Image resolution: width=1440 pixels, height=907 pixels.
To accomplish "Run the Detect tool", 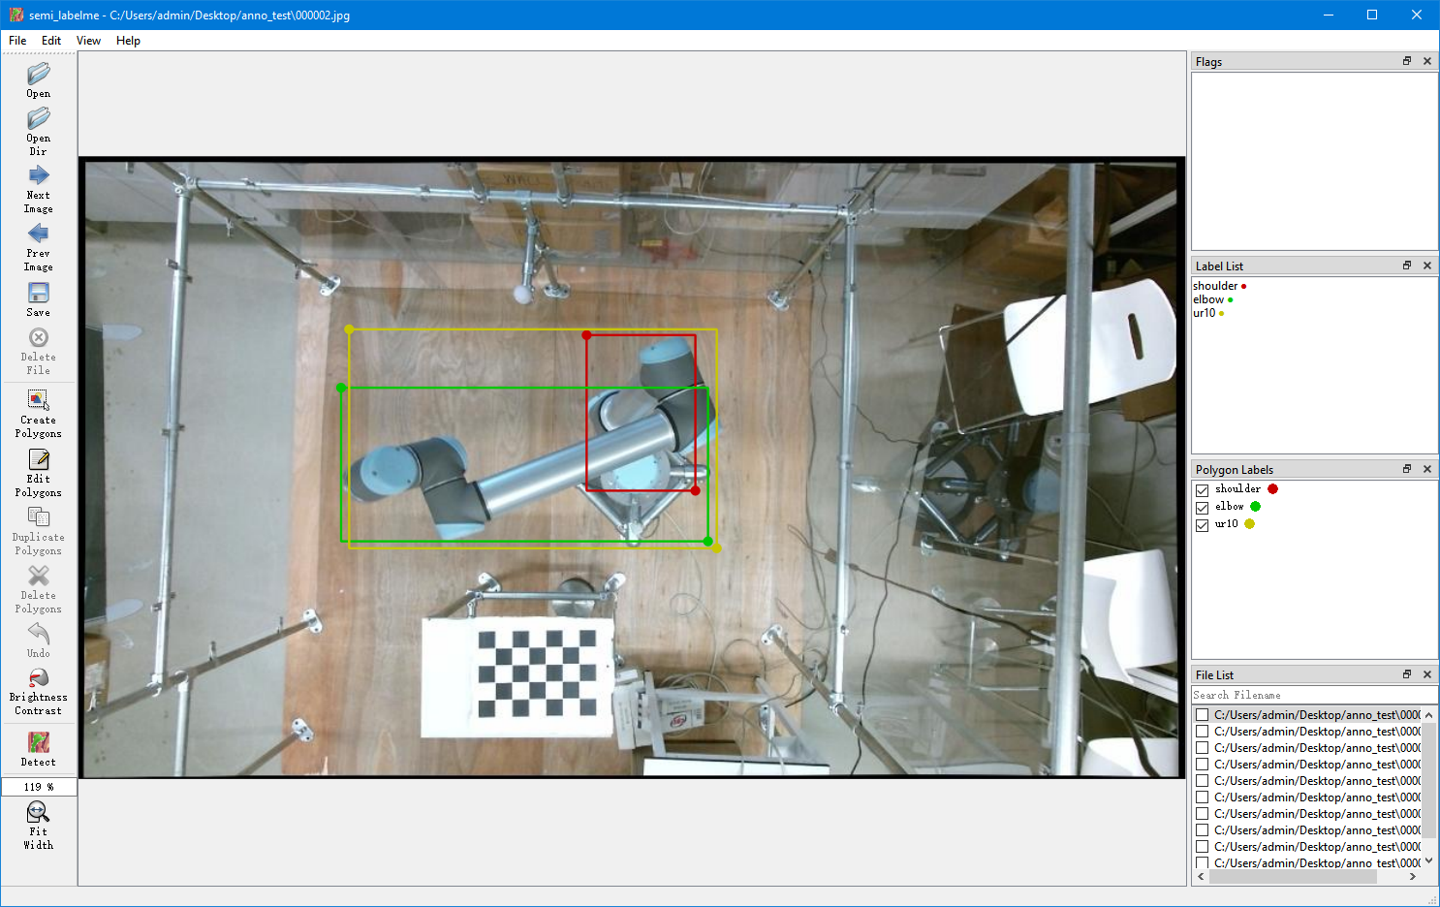I will [x=39, y=742].
